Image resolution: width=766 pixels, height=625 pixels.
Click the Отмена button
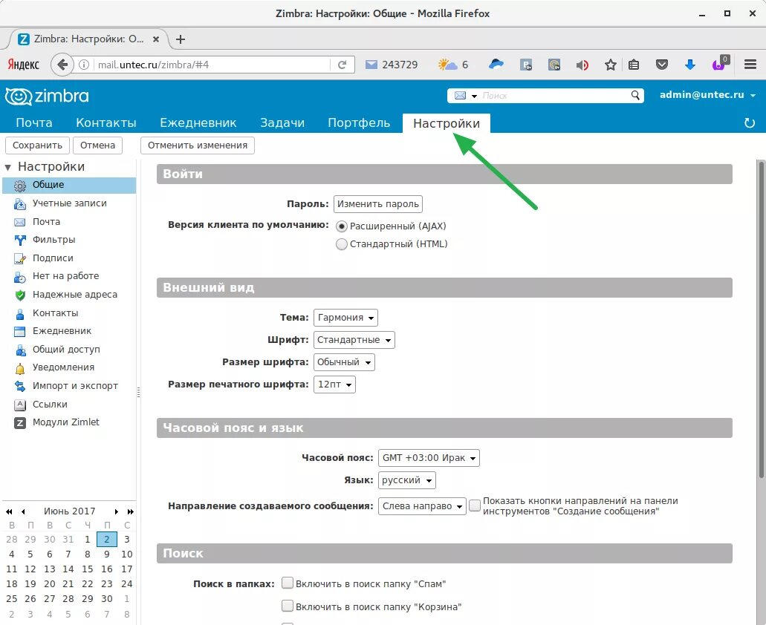[x=98, y=145]
